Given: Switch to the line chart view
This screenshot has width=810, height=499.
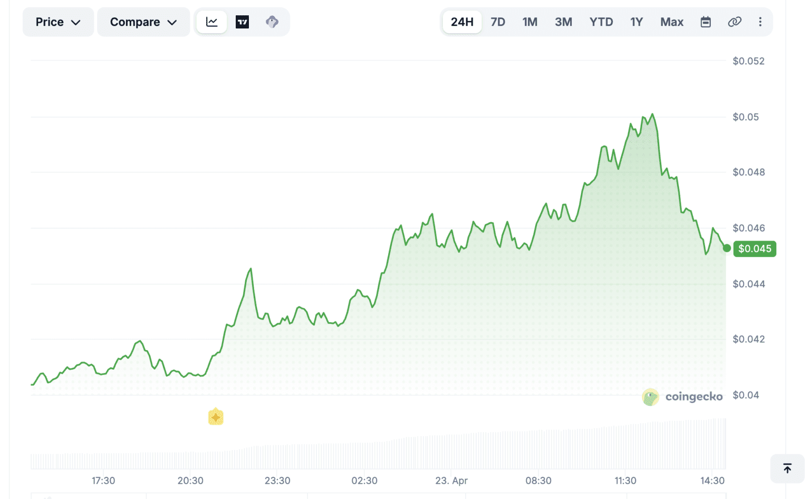Looking at the screenshot, I should coord(212,22).
